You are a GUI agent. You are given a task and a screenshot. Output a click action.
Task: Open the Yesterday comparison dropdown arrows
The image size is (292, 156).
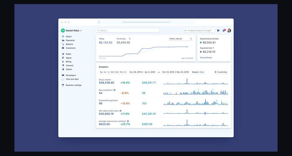(129, 39)
